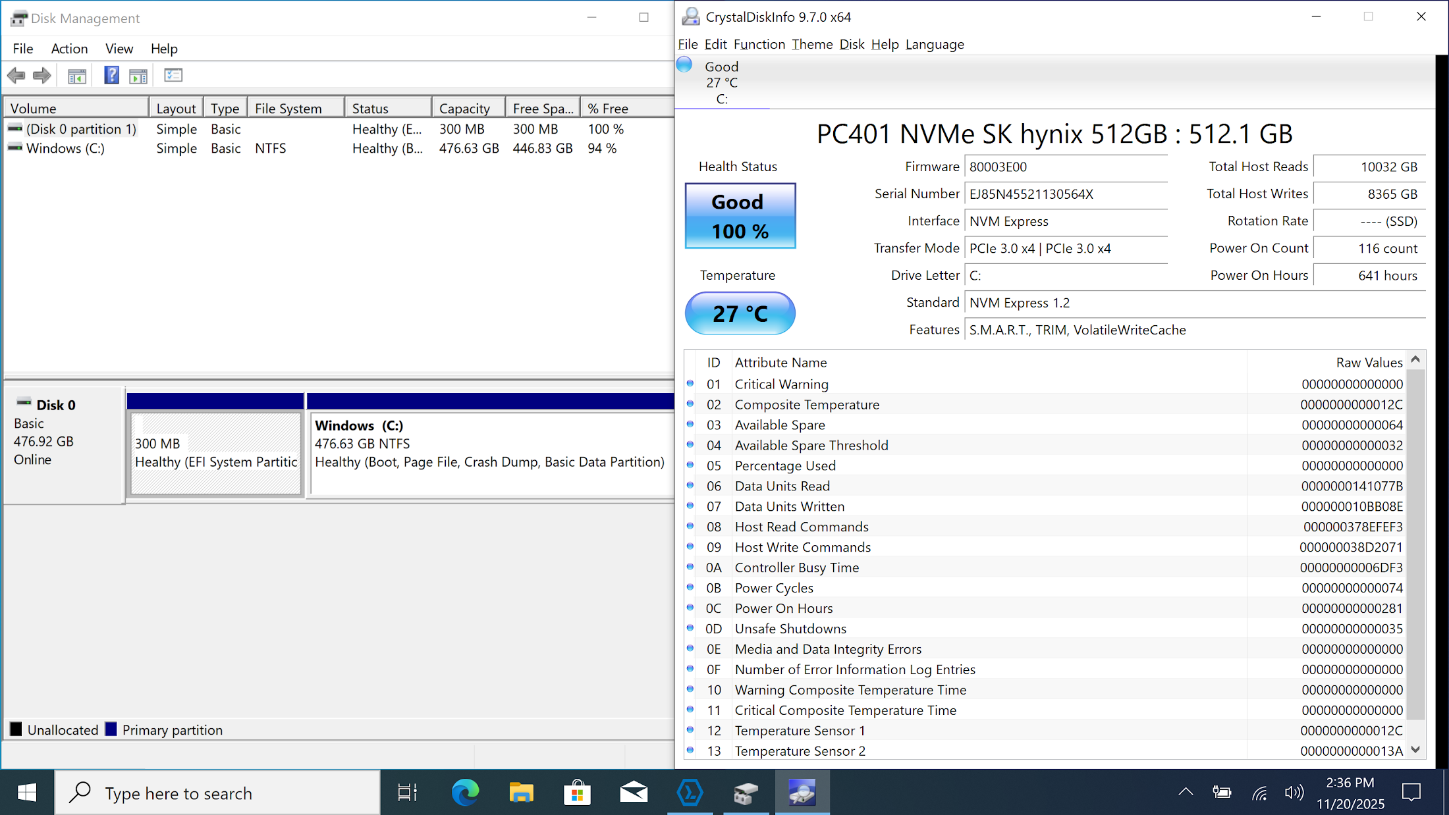Click the Help book toolbar icon
The image size is (1449, 815).
(111, 76)
